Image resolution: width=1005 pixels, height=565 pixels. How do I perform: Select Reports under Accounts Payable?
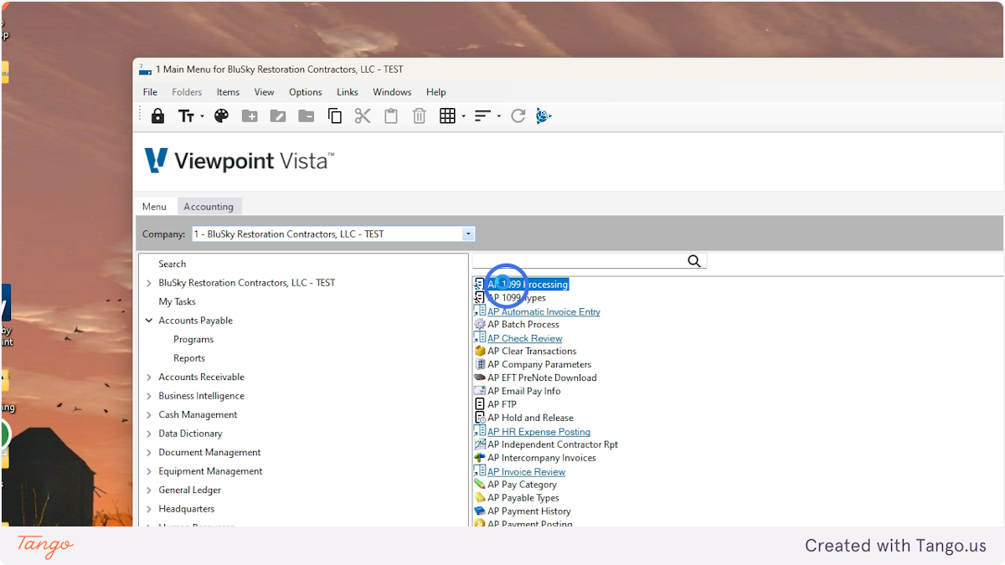pos(189,358)
